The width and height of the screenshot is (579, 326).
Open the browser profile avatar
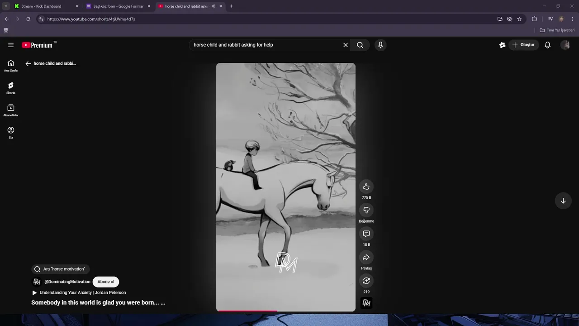[x=561, y=19]
